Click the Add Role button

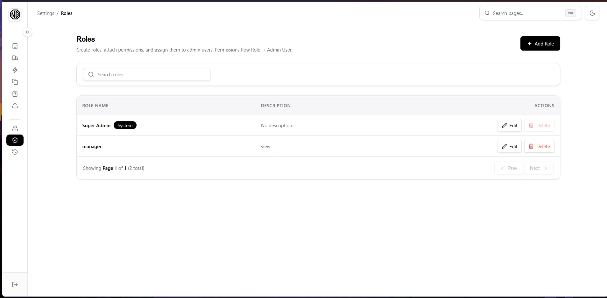540,44
